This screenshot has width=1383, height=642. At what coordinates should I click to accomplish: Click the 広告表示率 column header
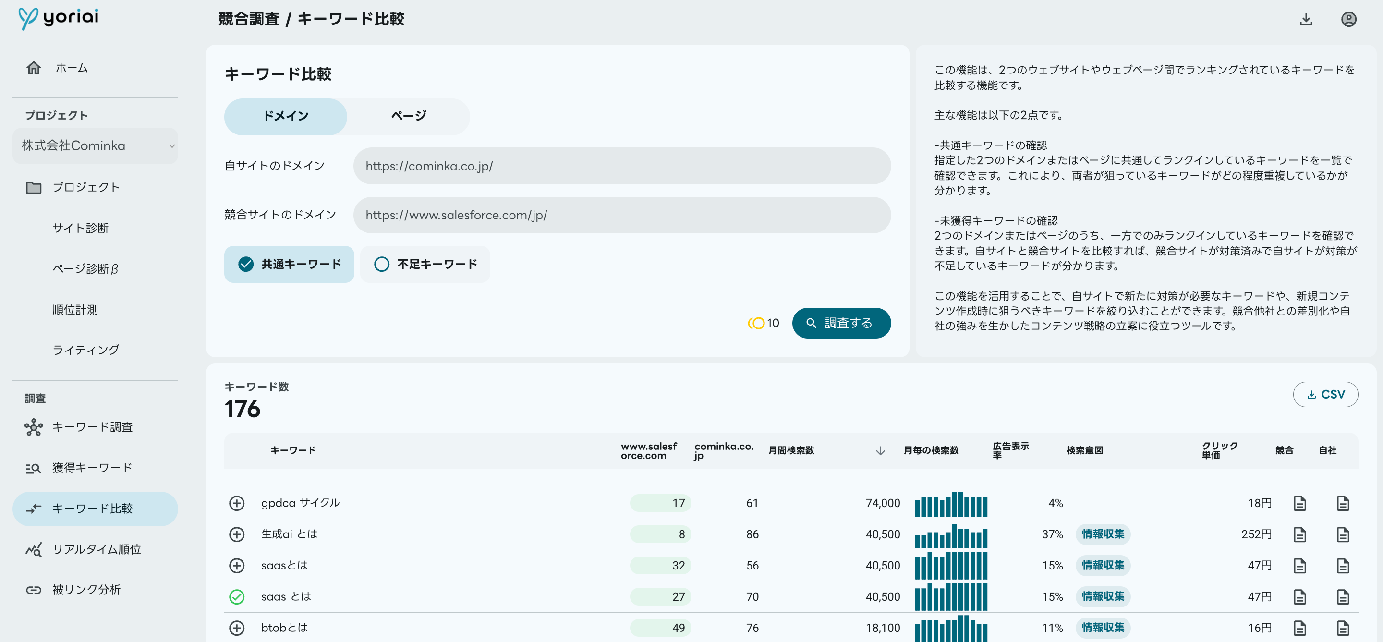[1010, 450]
